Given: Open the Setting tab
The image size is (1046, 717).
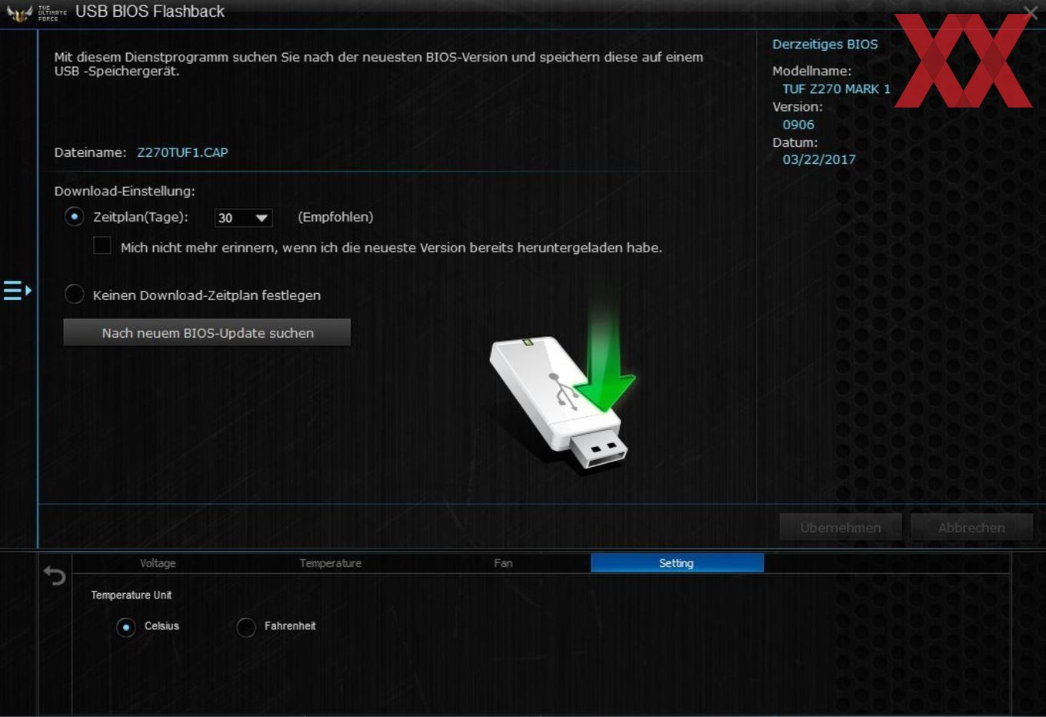Looking at the screenshot, I should [x=677, y=563].
